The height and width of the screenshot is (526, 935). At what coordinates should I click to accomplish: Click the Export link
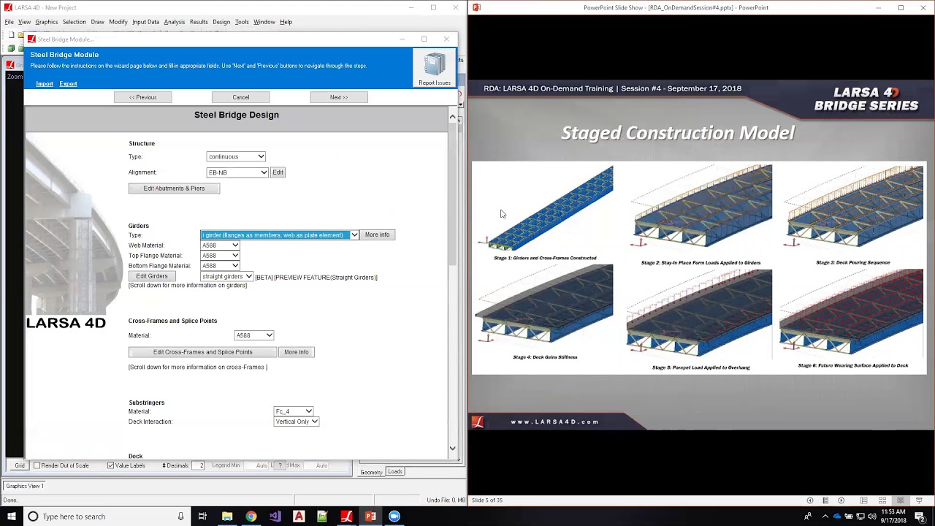(x=68, y=84)
